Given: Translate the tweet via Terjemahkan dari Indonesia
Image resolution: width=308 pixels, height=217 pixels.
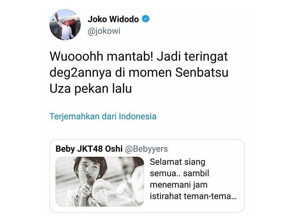Looking at the screenshot, I should pyautogui.click(x=103, y=116).
